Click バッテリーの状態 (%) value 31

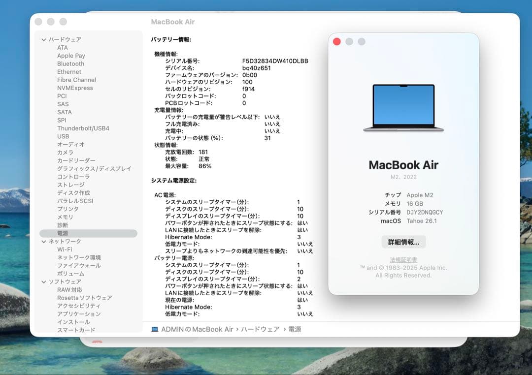267,138
